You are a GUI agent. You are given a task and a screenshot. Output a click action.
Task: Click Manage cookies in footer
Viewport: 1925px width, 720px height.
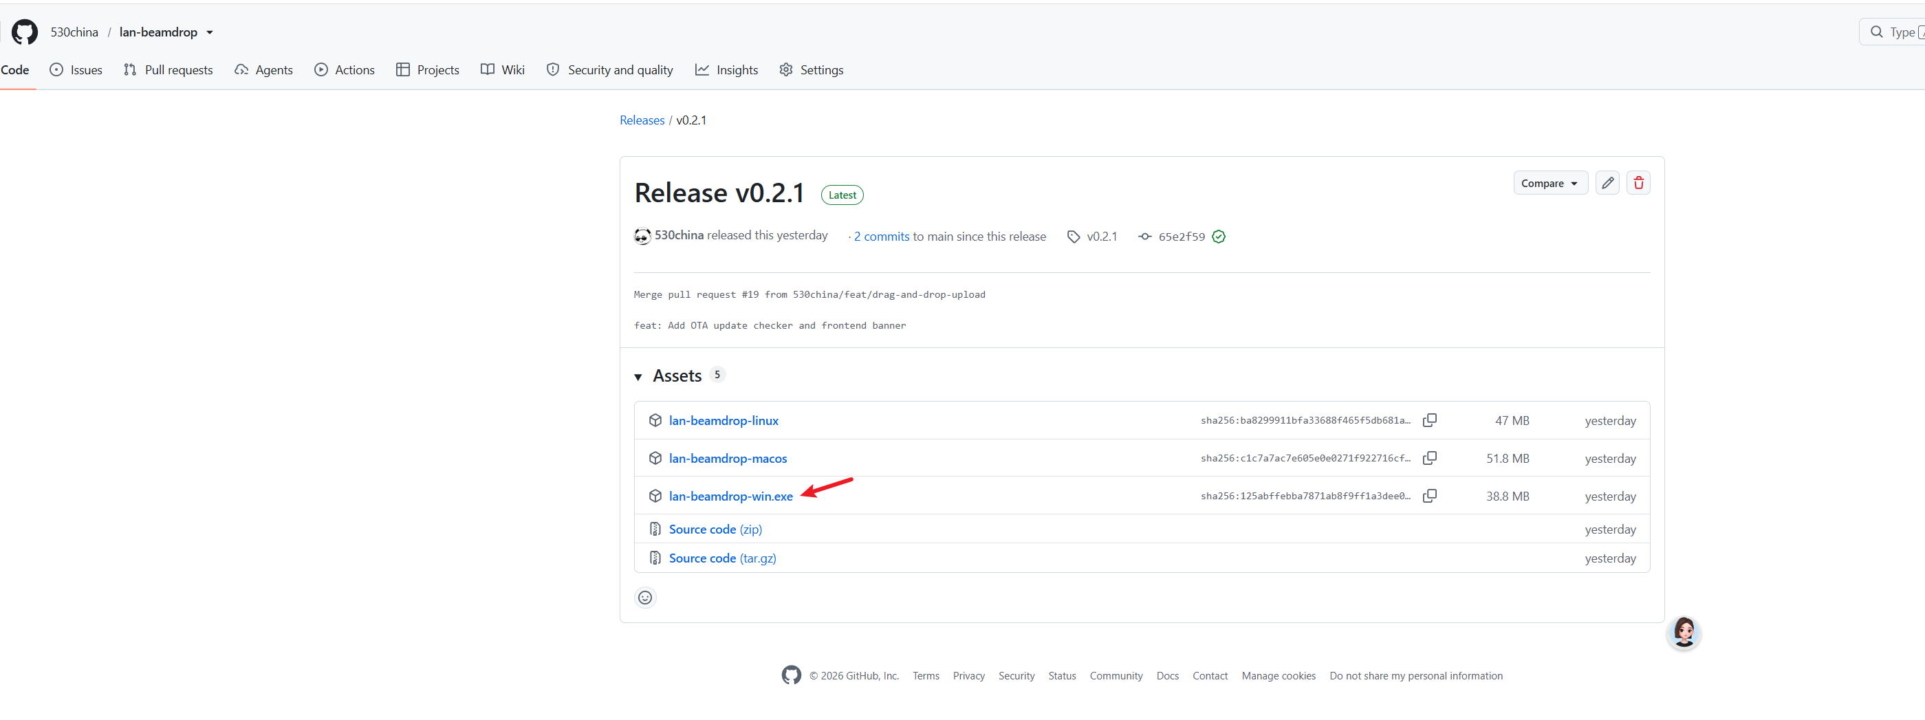tap(1279, 677)
